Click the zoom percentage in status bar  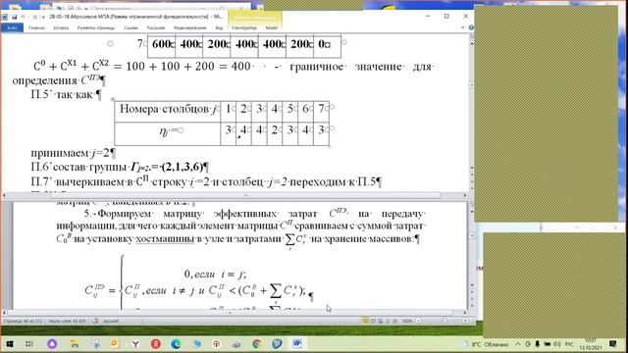click(407, 321)
